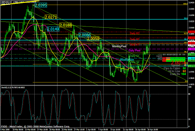
Task: Click the 4 Apr 00:00 date label
Action: point(103,130)
